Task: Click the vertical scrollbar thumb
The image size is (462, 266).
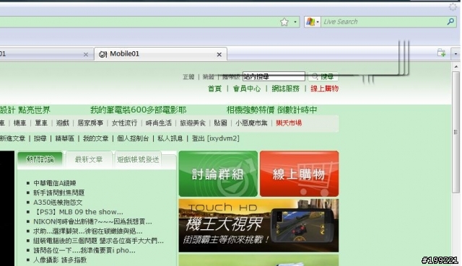Action: pos(456,132)
